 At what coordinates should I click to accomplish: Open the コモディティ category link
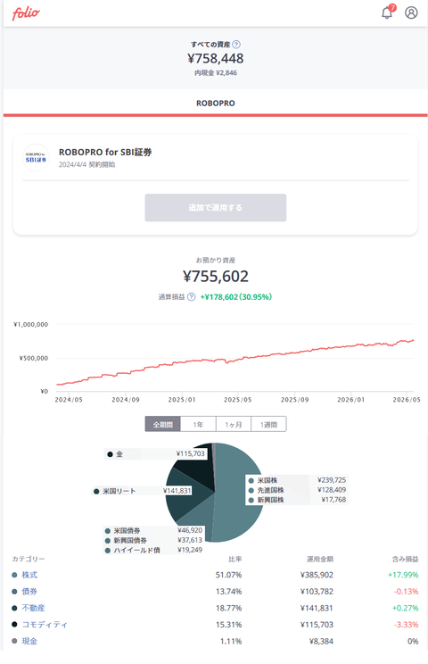tap(45, 625)
